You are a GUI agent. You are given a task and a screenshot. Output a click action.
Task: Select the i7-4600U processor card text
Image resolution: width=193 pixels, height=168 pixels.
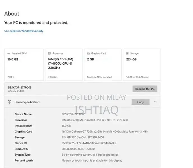[x=61, y=63]
